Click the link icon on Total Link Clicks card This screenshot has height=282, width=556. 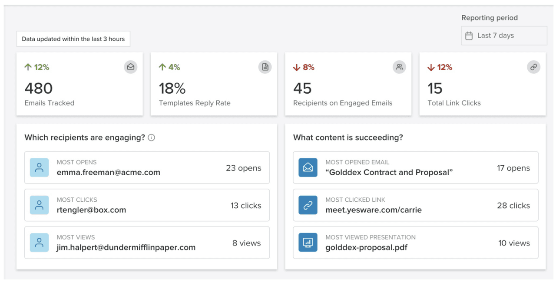pyautogui.click(x=533, y=67)
